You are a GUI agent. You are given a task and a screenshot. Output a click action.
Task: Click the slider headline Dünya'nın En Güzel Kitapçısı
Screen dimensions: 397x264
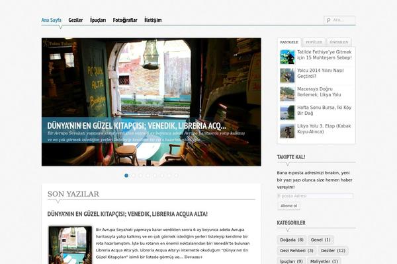coord(136,125)
